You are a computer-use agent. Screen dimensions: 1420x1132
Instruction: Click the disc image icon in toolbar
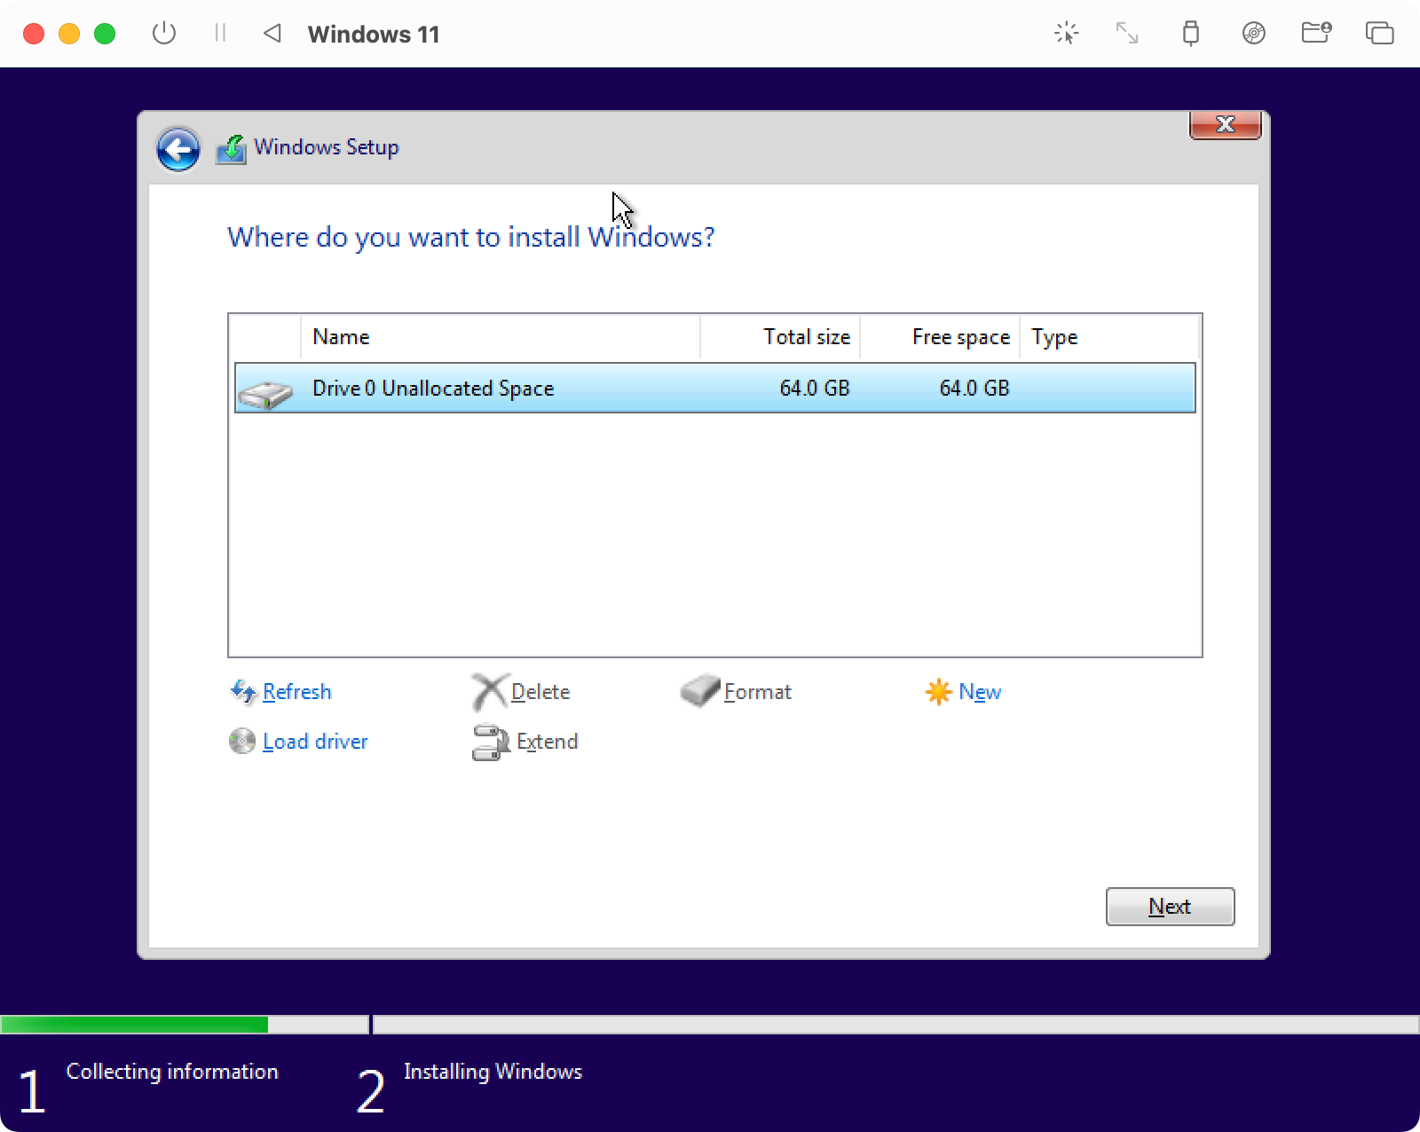click(x=1253, y=34)
